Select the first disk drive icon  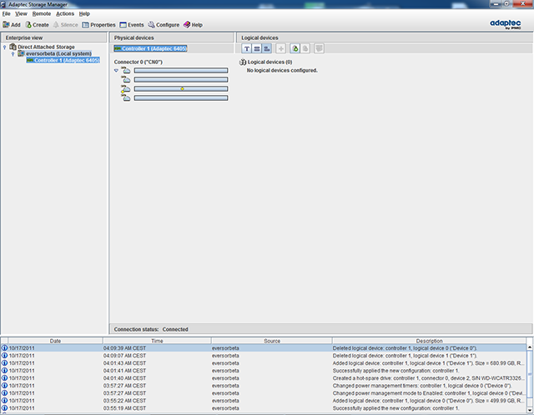pos(126,70)
